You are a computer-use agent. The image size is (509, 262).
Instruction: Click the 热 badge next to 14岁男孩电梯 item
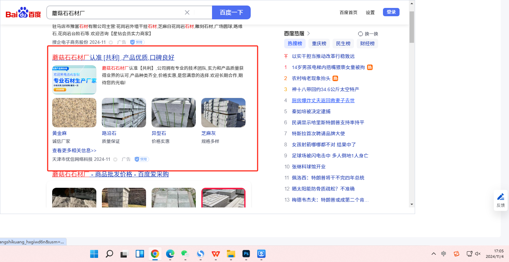pyautogui.click(x=369, y=67)
